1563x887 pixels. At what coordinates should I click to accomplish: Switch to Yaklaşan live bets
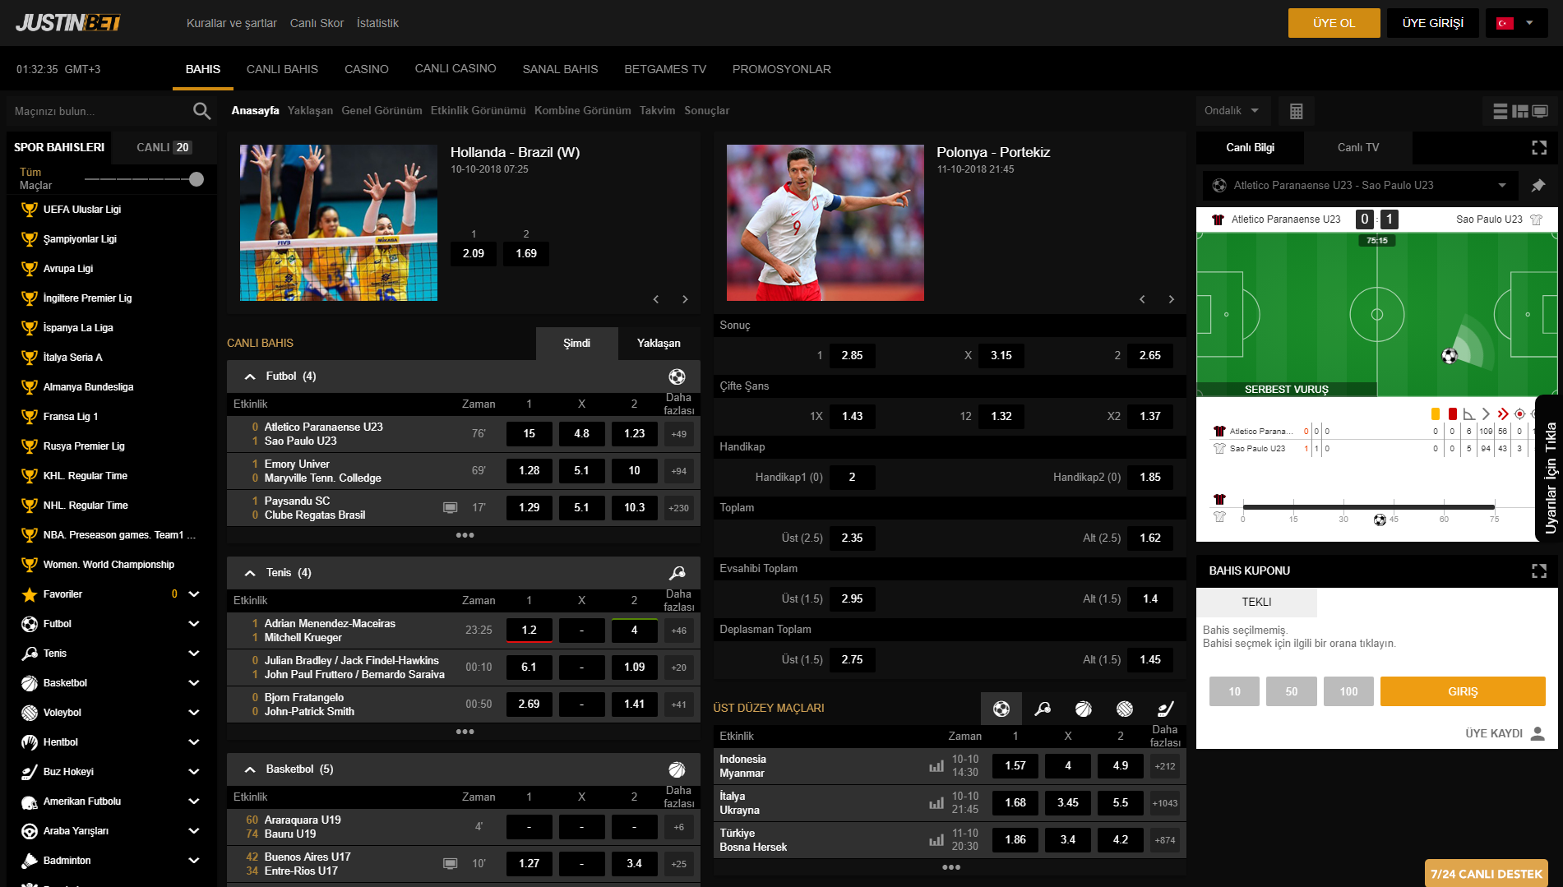pos(659,344)
